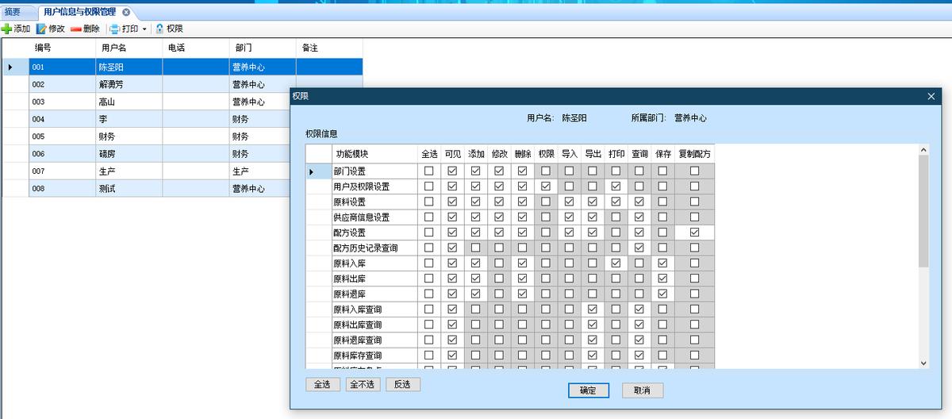Uncheck 可见 for 原料出库查询 row
The height and width of the screenshot is (419, 952).
pos(452,325)
